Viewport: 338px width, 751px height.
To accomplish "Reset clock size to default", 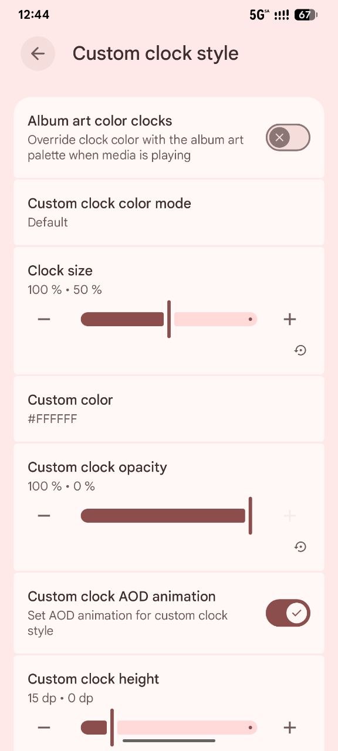I will pyautogui.click(x=300, y=350).
